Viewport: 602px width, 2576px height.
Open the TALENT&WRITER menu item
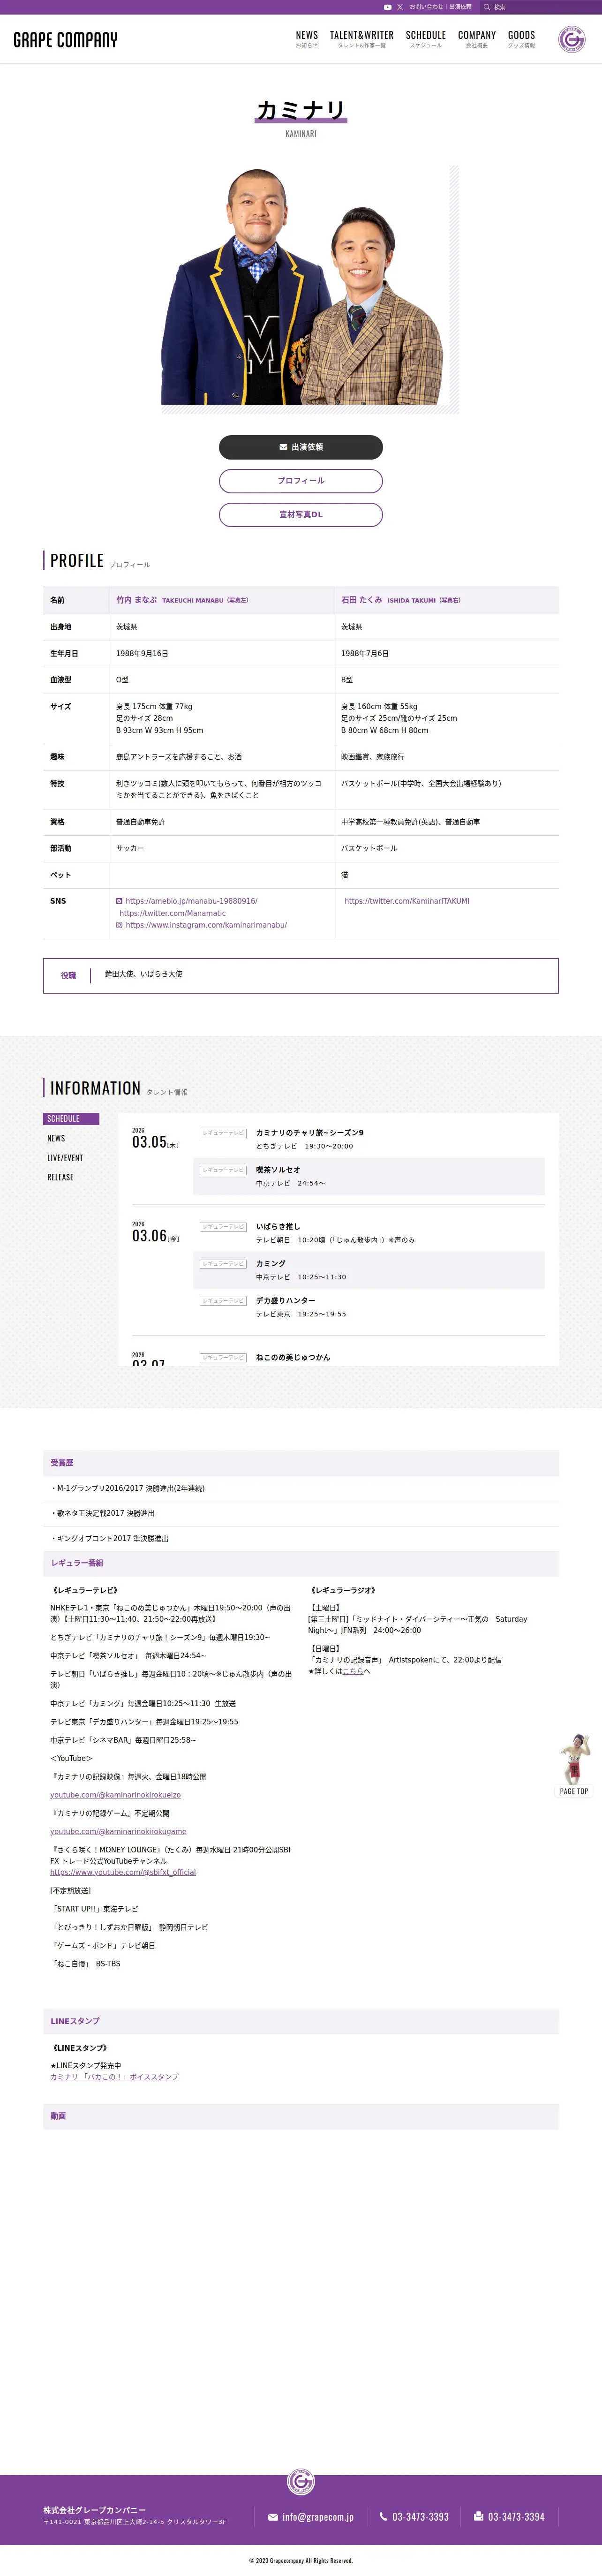tap(362, 39)
